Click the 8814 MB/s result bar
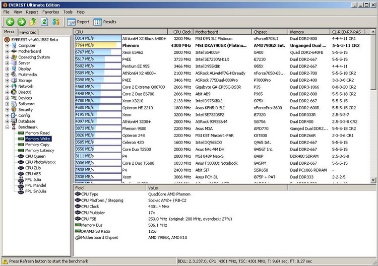 click(98, 38)
